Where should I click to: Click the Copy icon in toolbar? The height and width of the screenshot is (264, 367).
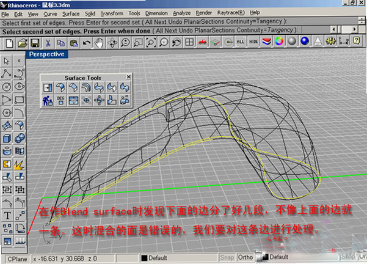click(61, 43)
